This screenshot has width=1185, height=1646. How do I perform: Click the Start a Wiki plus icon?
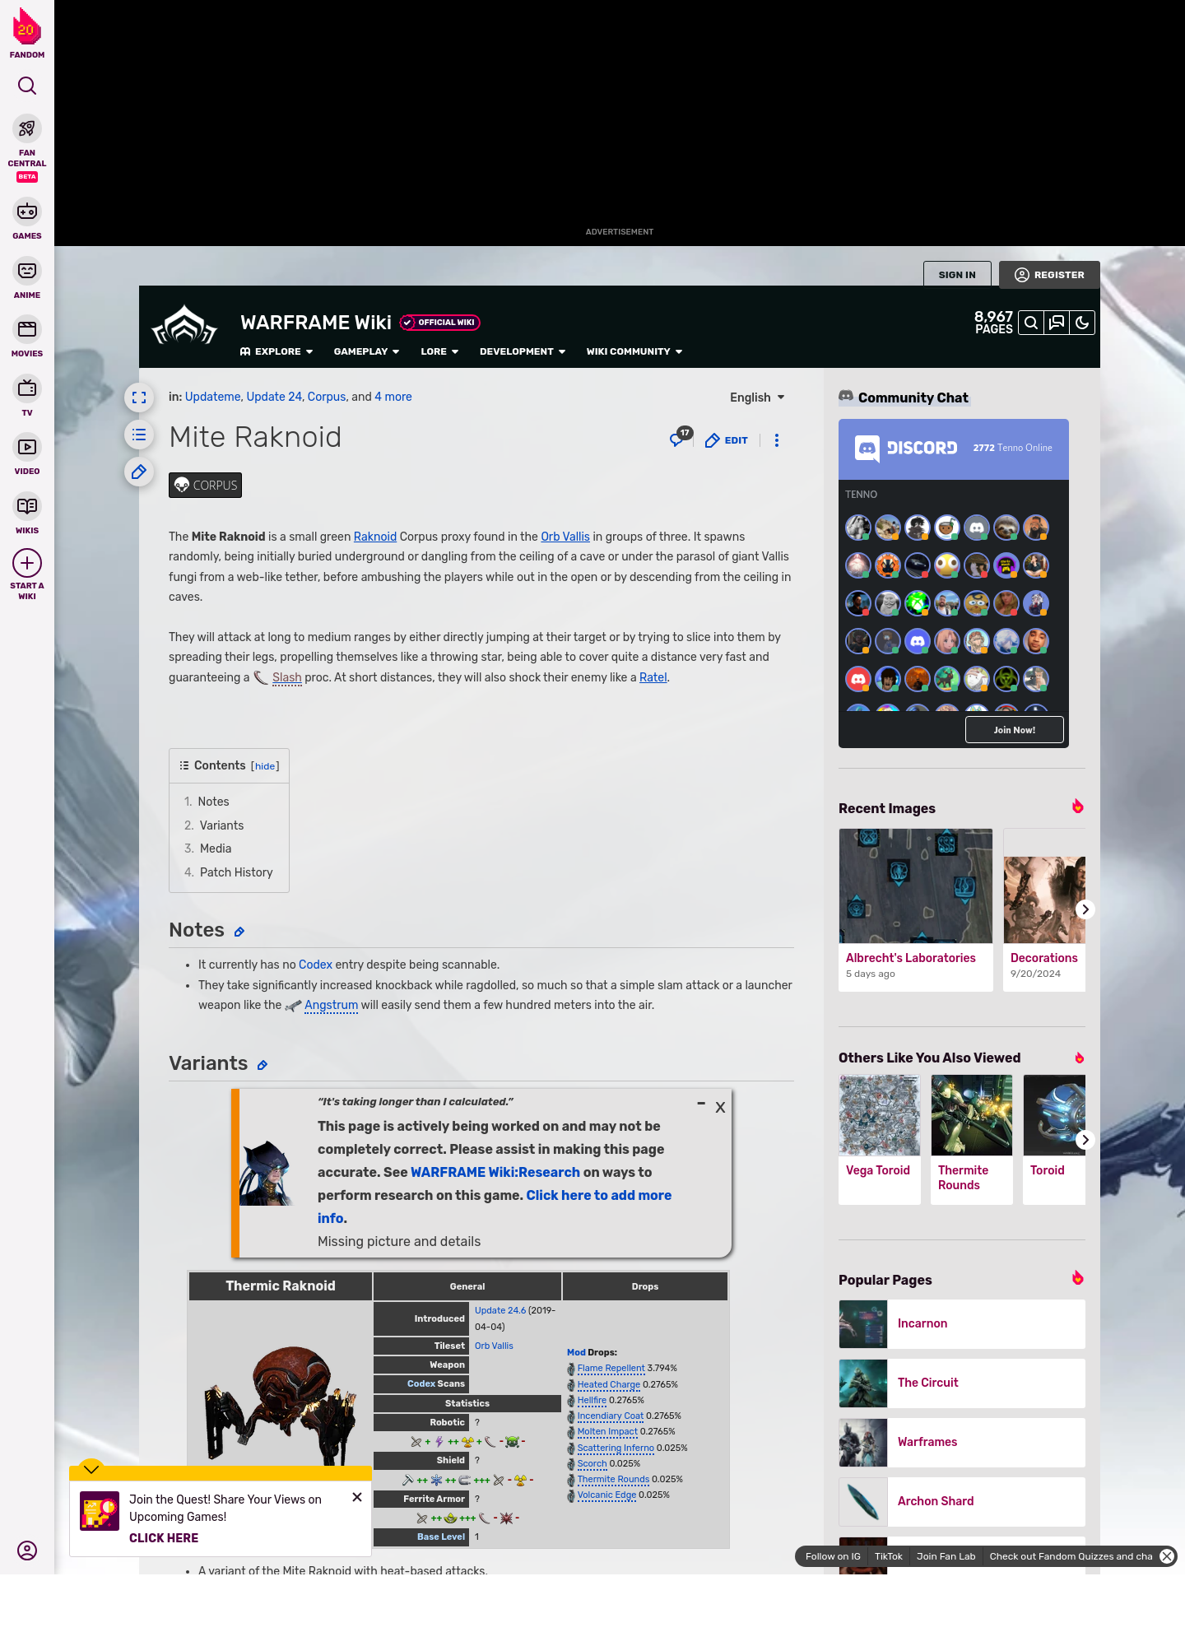coord(27,563)
